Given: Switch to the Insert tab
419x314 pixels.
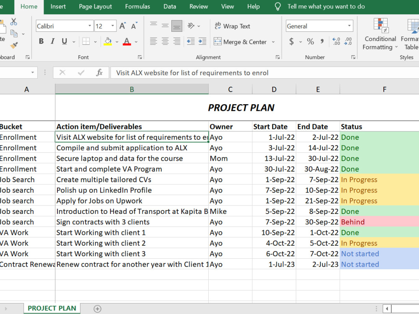Looking at the screenshot, I should [x=58, y=6].
